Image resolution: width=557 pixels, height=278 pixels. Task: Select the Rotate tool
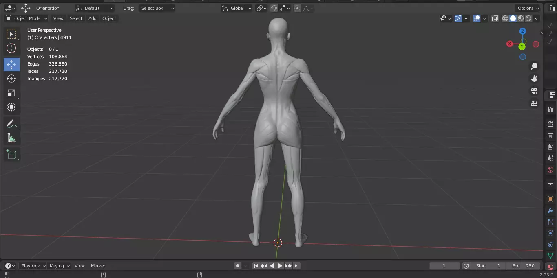point(11,79)
